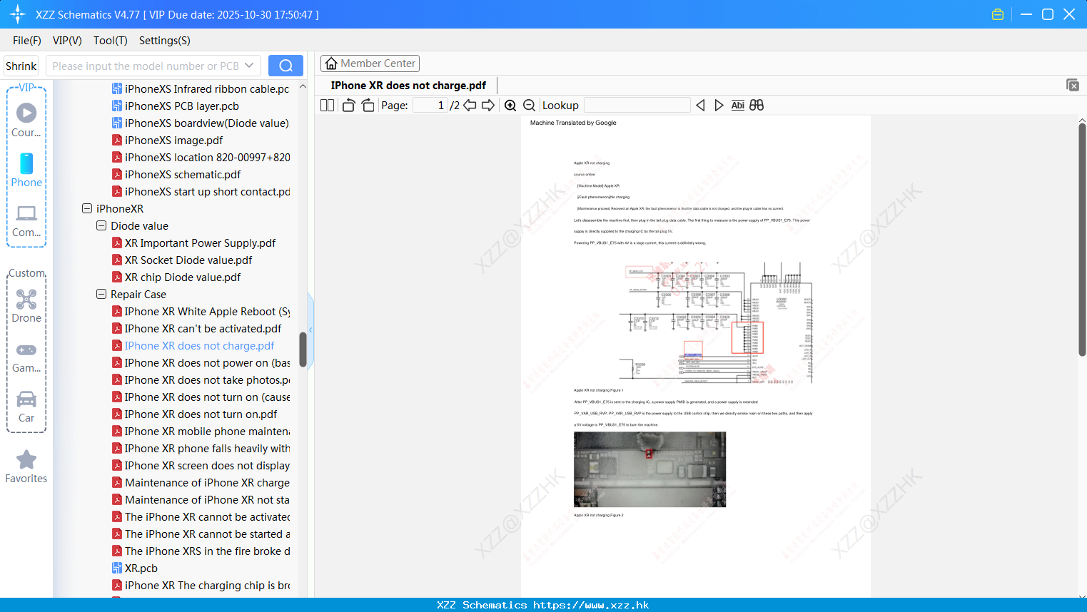Open the Game console category
Image resolution: width=1087 pixels, height=612 pixels.
coord(26,357)
